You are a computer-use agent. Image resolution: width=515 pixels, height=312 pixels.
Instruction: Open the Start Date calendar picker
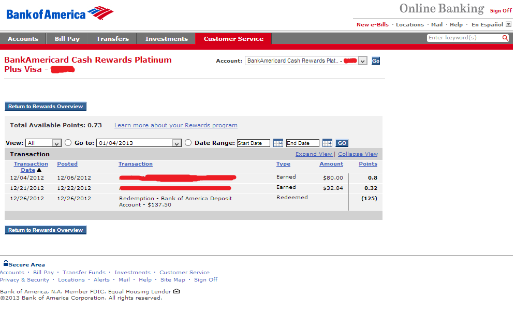click(x=278, y=143)
